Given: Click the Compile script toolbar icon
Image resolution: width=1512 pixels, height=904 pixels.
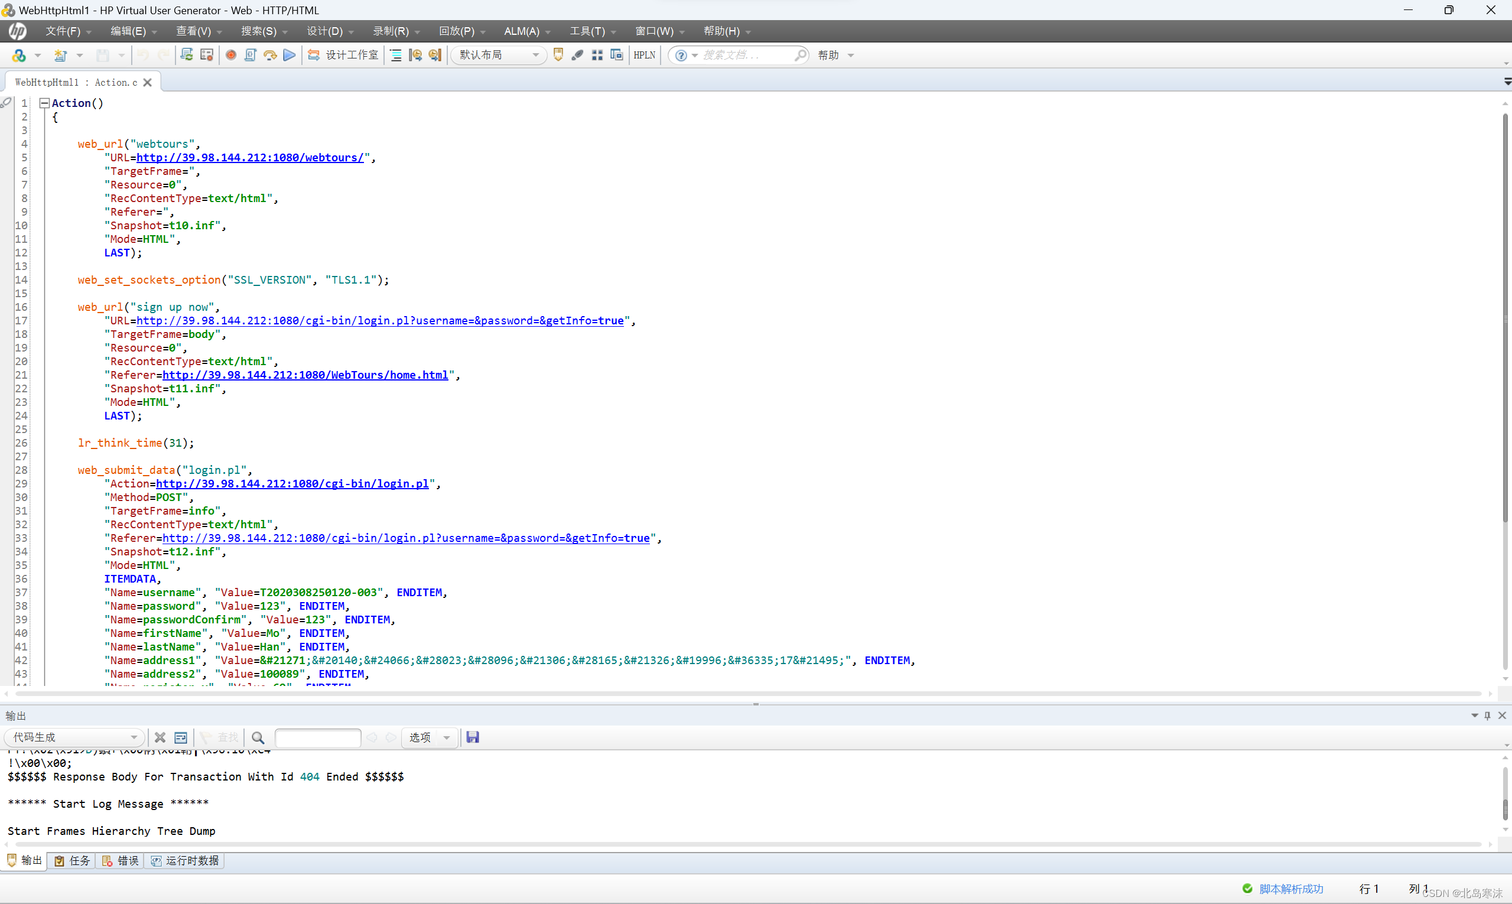Looking at the screenshot, I should [250, 55].
